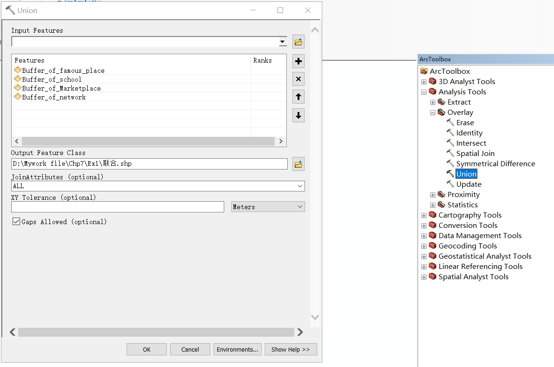Collapse the Analysis Tools node
Viewport: 554px width, 367px height.
point(424,92)
